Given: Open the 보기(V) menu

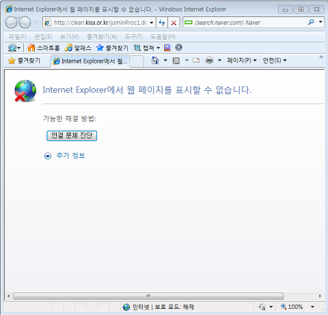Looking at the screenshot, I should point(69,37).
